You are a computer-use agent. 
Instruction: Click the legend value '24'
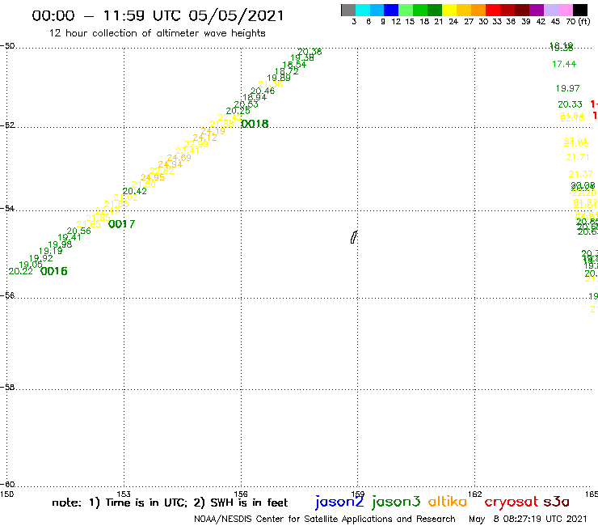pyautogui.click(x=453, y=22)
